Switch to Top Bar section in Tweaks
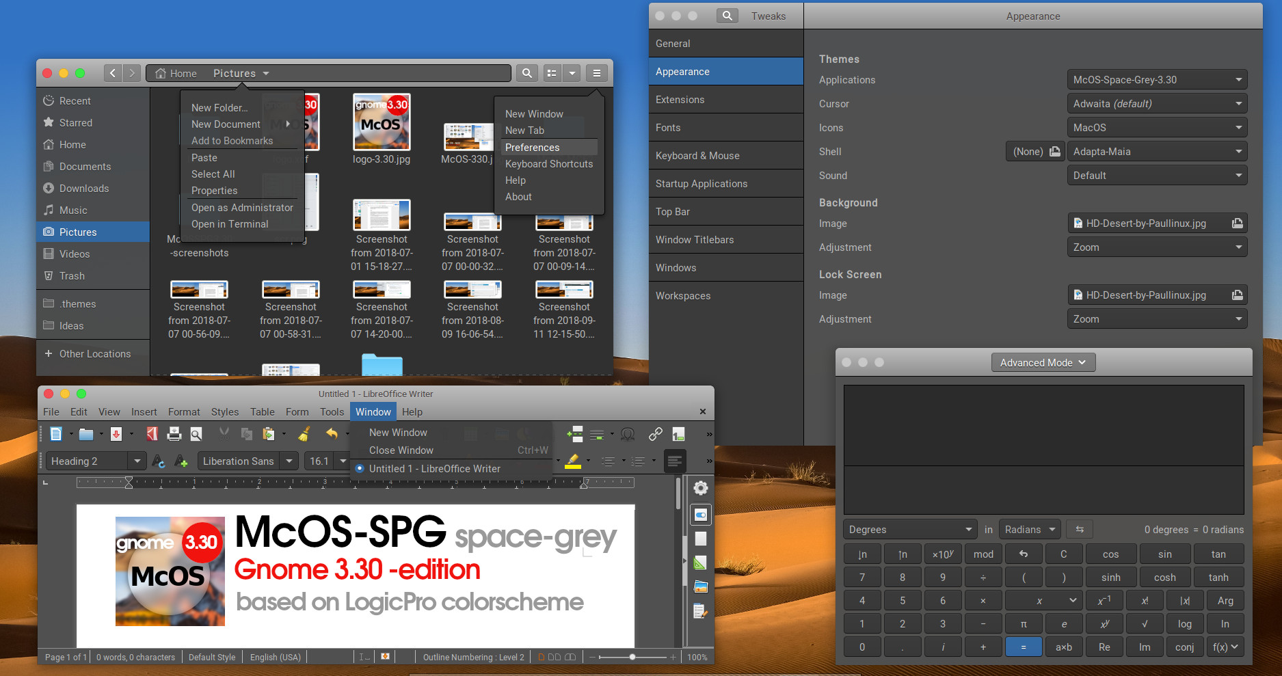Image resolution: width=1282 pixels, height=676 pixels. [726, 212]
